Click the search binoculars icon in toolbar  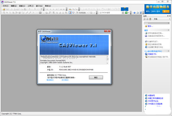point(70,9)
